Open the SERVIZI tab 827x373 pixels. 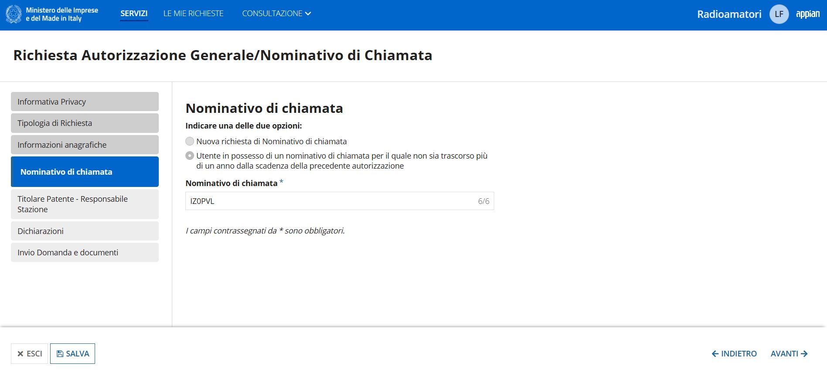[134, 14]
